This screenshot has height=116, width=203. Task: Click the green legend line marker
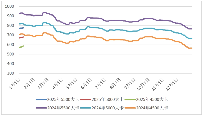point(130,100)
